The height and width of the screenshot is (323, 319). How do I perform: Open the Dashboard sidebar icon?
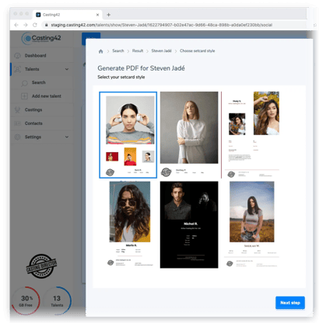pos(17,56)
